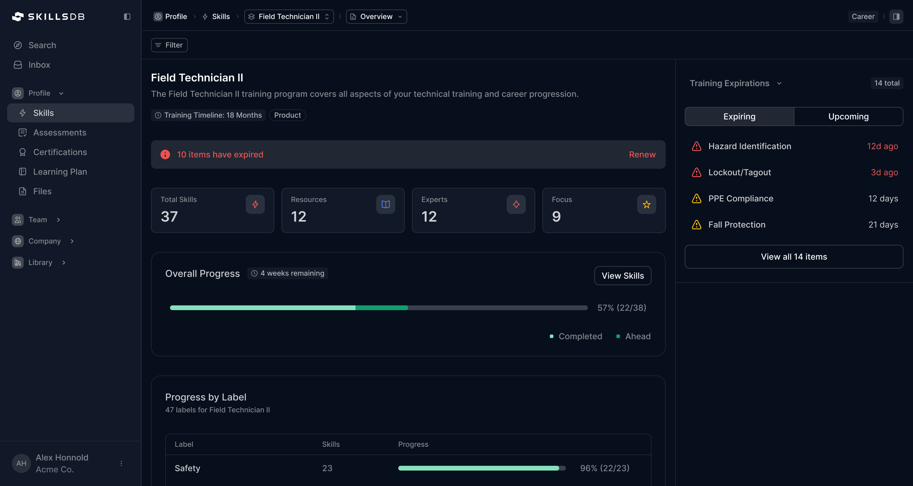Expand the Training Expirations dropdown chevron
Screen dimensions: 913x486
779,83
